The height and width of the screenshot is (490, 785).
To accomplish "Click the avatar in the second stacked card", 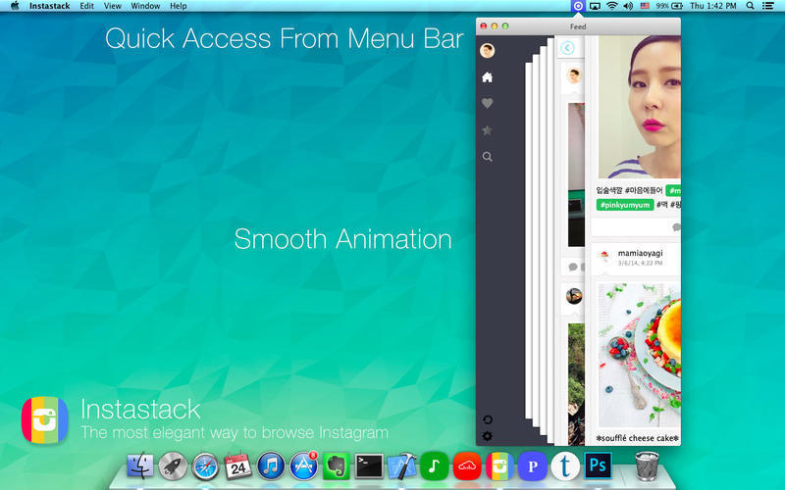I will coord(574,76).
